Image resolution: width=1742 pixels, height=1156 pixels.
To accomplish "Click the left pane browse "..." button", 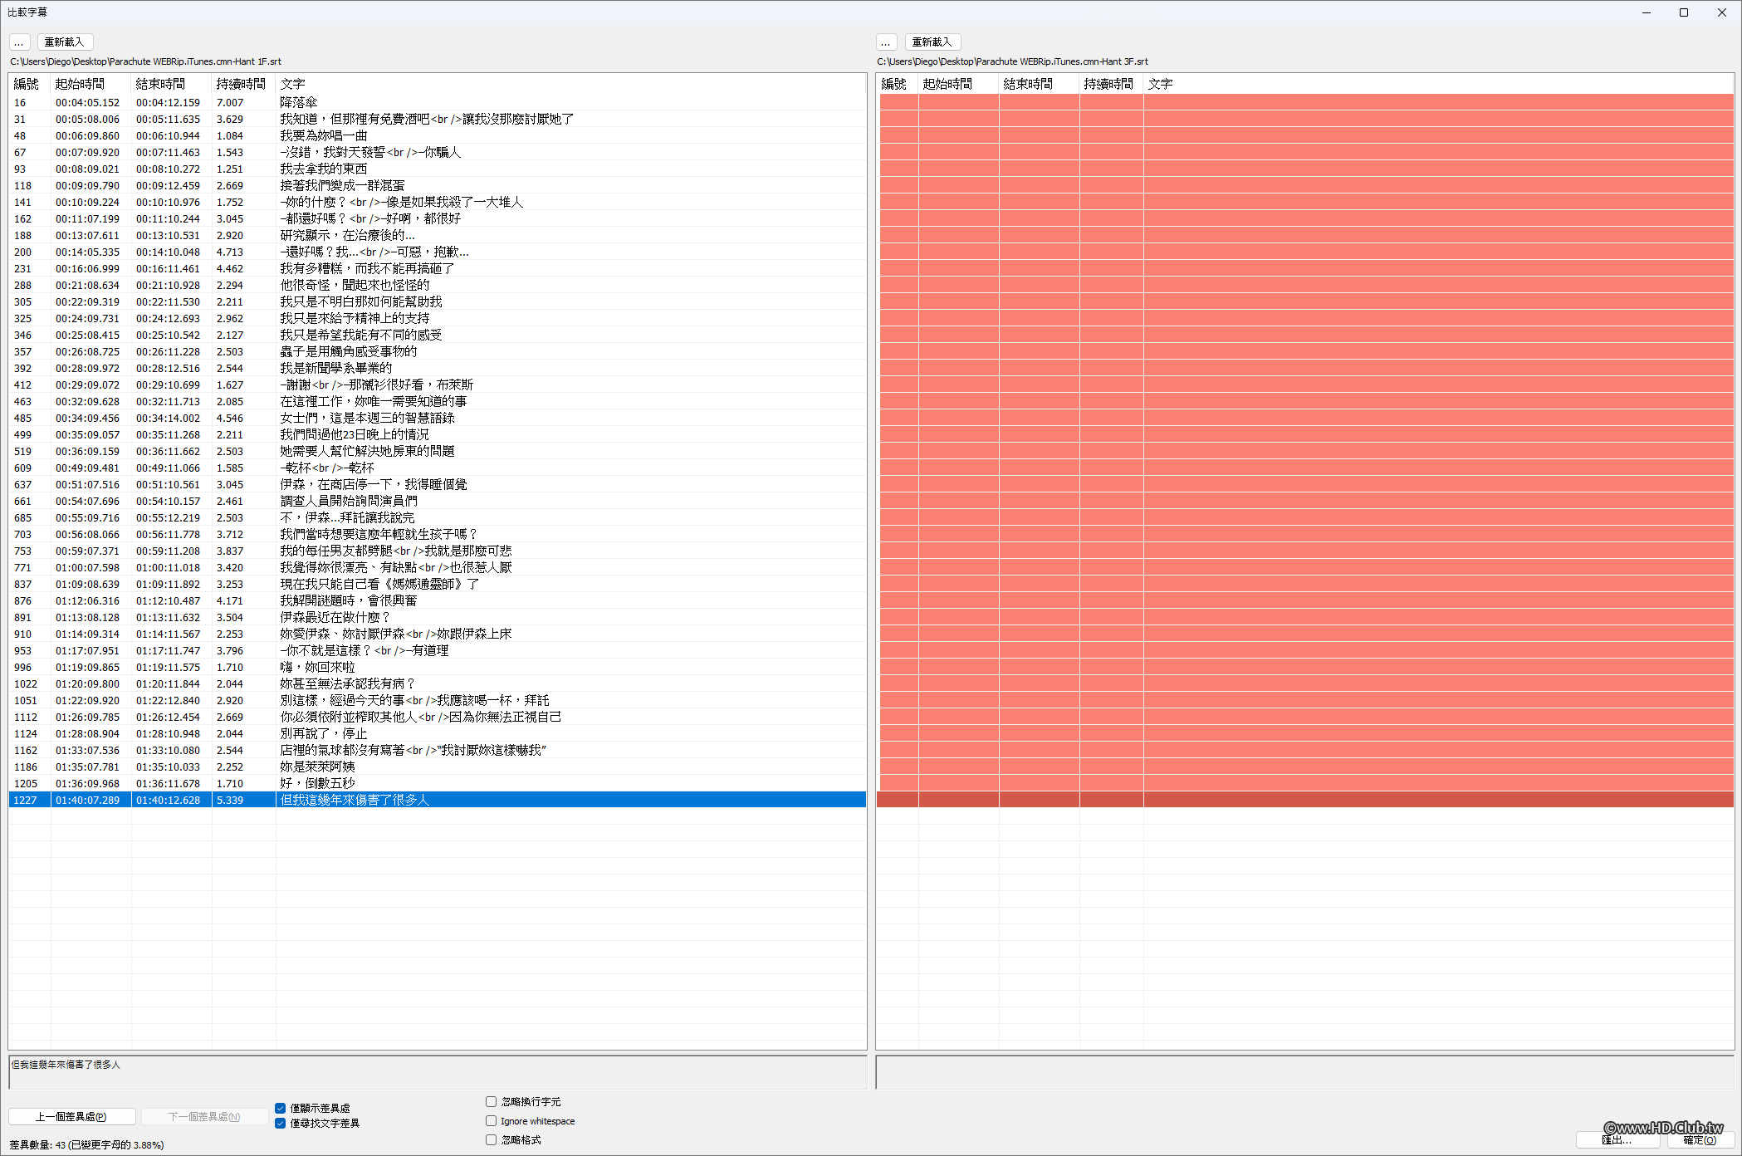I will 19,42.
